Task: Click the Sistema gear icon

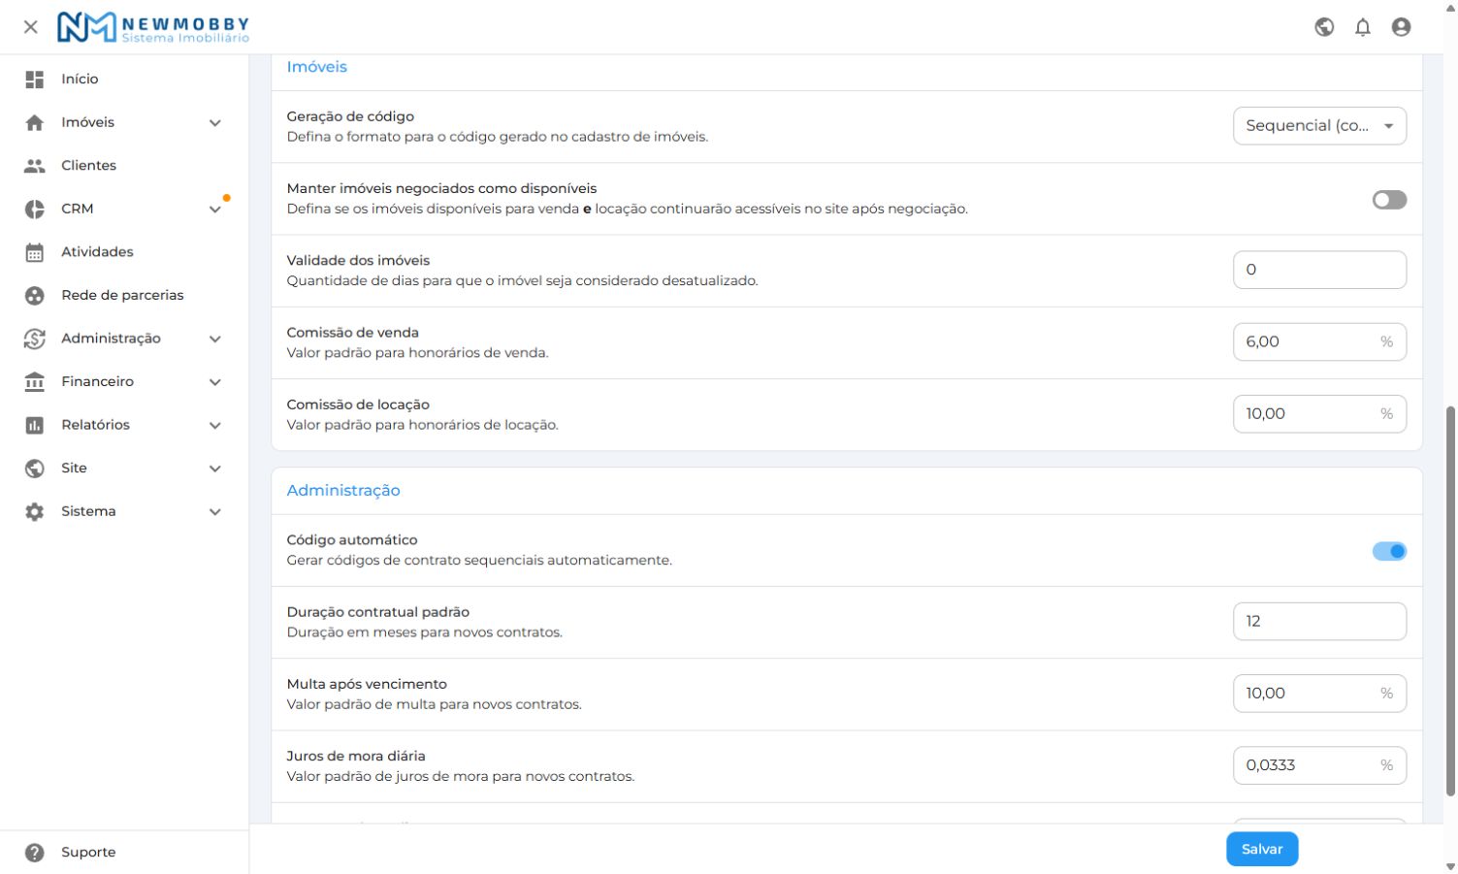Action: pyautogui.click(x=35, y=511)
